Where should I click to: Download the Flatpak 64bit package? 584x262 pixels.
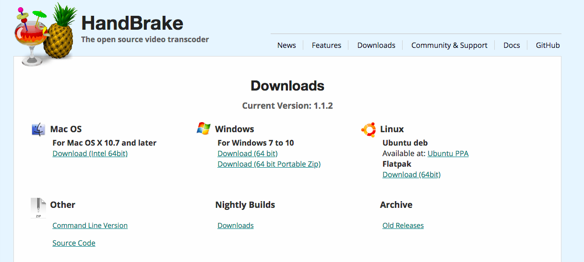point(411,175)
